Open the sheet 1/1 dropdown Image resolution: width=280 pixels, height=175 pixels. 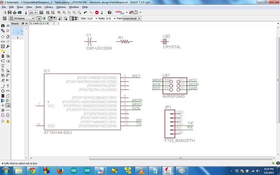tap(33, 13)
